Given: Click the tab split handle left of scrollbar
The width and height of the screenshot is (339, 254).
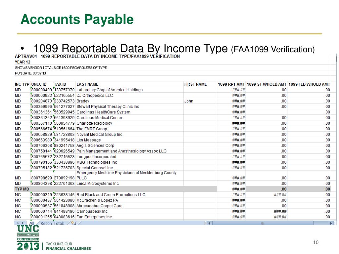Looking at the screenshot, I should pos(205,223).
